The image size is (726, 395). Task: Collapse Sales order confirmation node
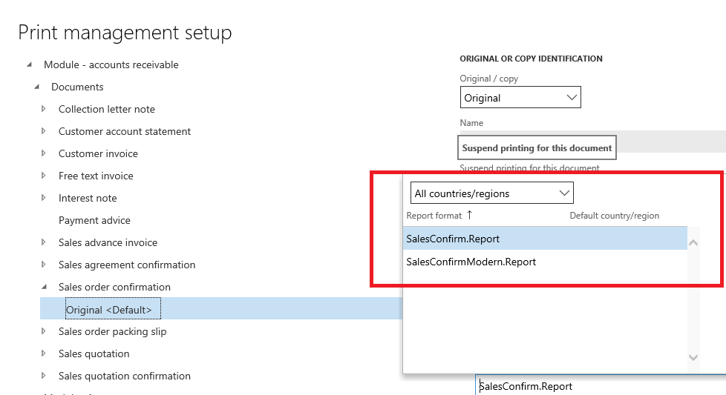pos(44,287)
